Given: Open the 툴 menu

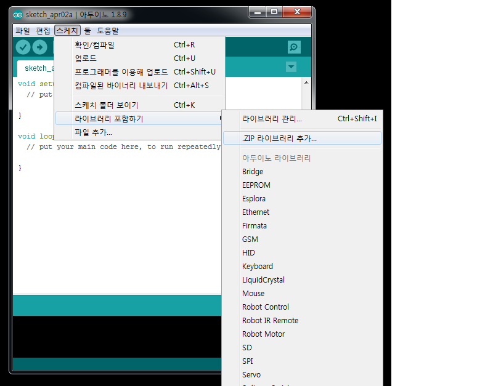Looking at the screenshot, I should [x=88, y=31].
